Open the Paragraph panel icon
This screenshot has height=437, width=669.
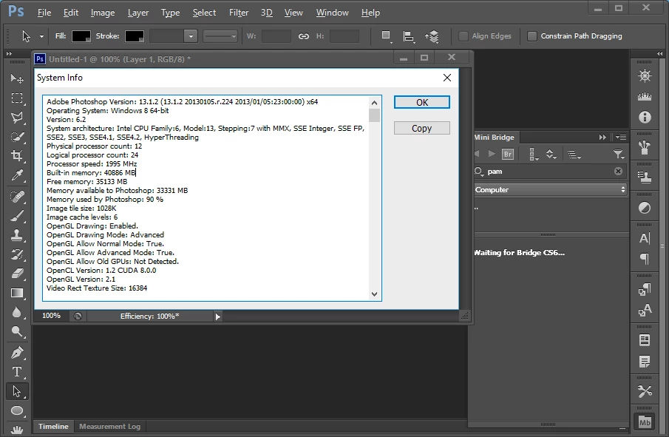point(645,259)
